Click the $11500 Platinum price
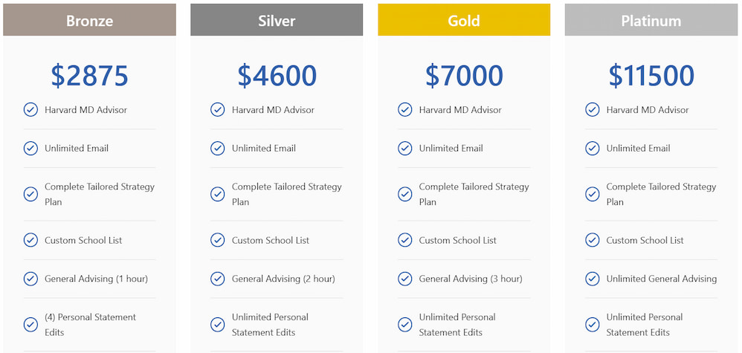Screen dimensions: 742x353 click(651, 76)
